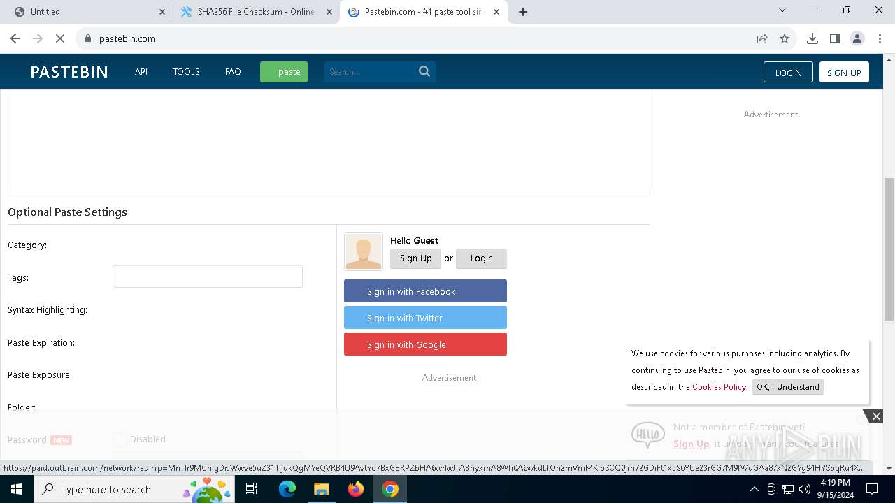The image size is (895, 503).
Task: Open the FAQ menu item
Action: tap(233, 71)
